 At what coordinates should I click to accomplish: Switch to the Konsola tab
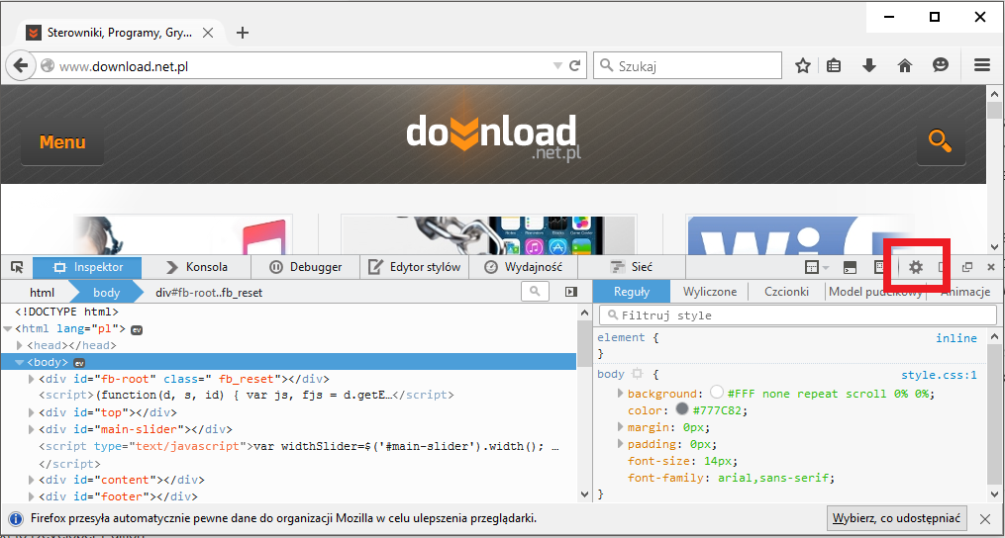(x=196, y=267)
